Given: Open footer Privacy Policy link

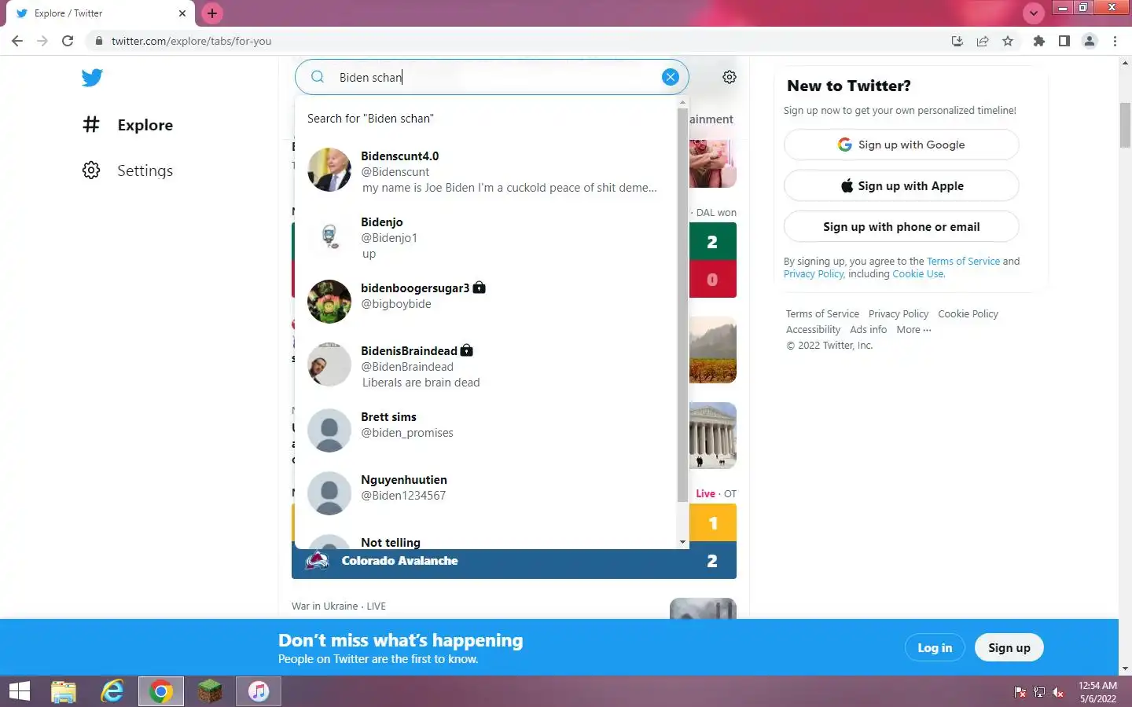Looking at the screenshot, I should [x=899, y=313].
